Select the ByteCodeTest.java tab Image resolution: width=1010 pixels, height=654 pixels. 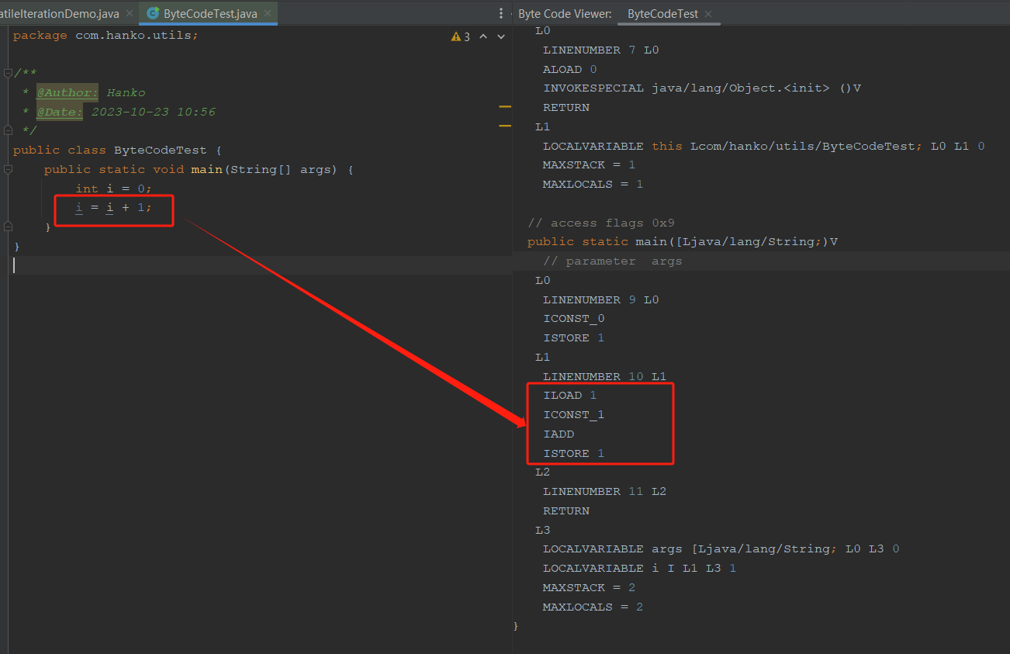point(206,13)
